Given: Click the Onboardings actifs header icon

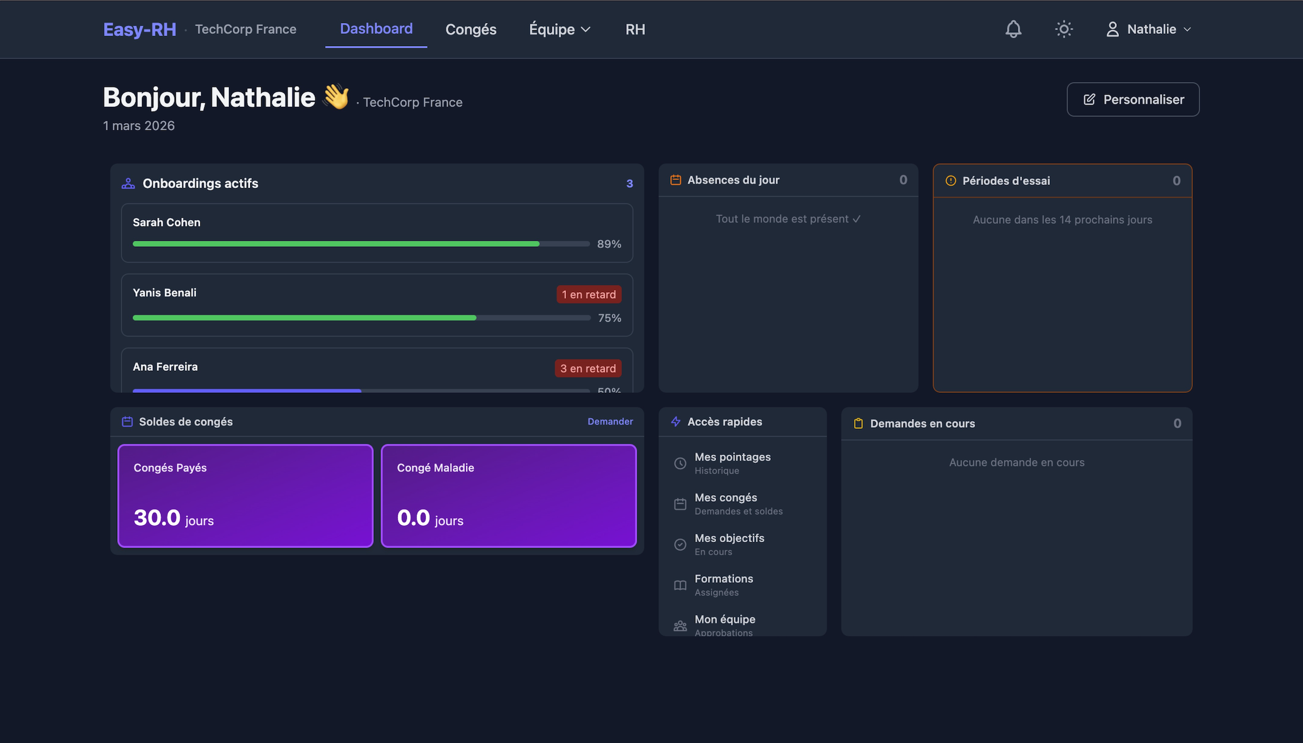Looking at the screenshot, I should 128,183.
